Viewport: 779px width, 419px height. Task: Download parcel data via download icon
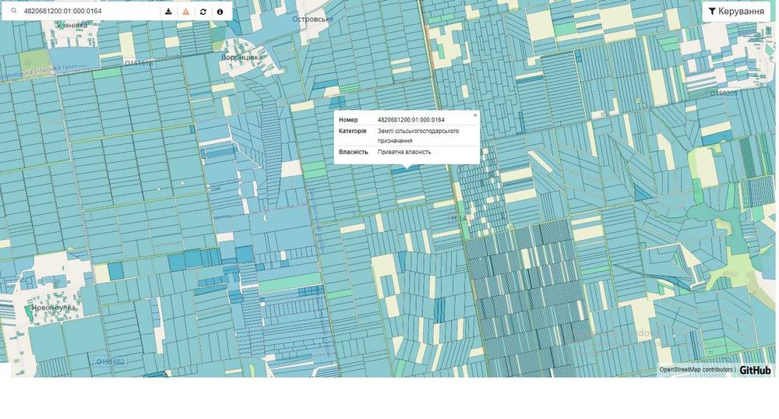pos(168,12)
